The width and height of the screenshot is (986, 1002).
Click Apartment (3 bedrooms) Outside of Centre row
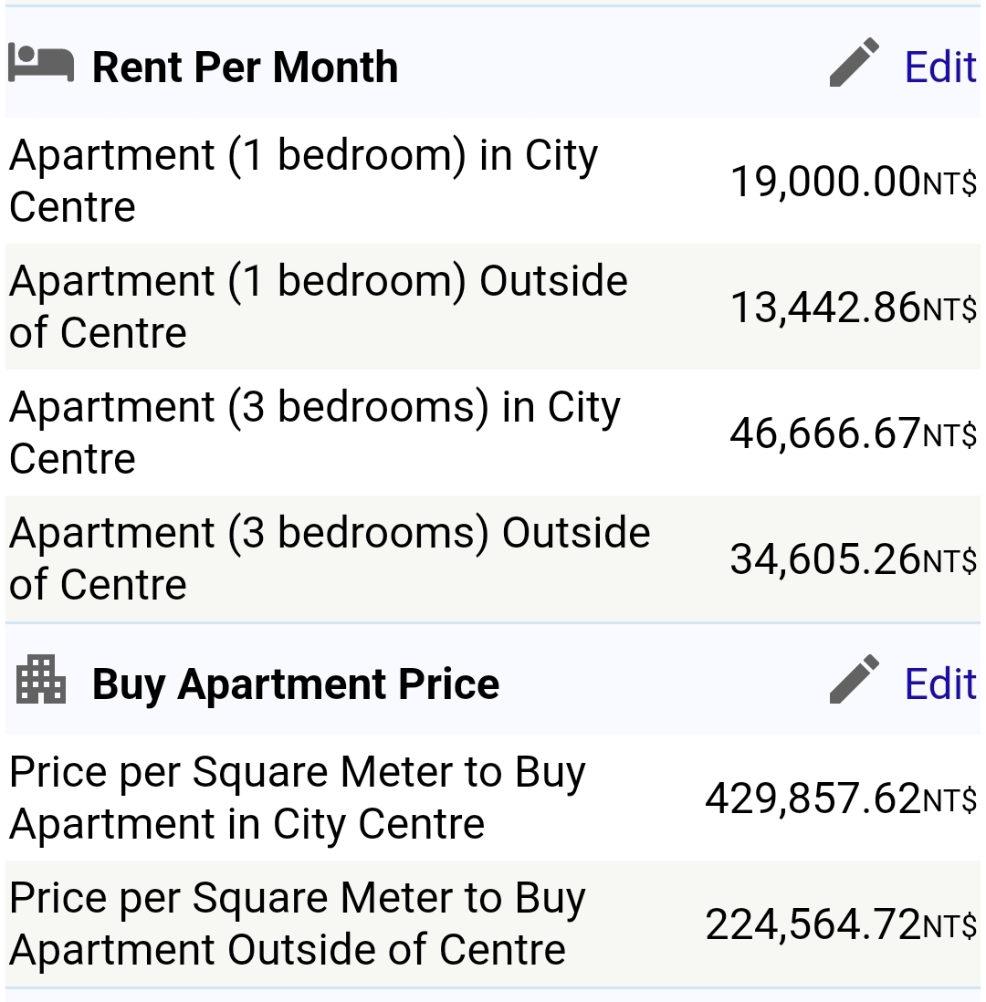point(493,558)
